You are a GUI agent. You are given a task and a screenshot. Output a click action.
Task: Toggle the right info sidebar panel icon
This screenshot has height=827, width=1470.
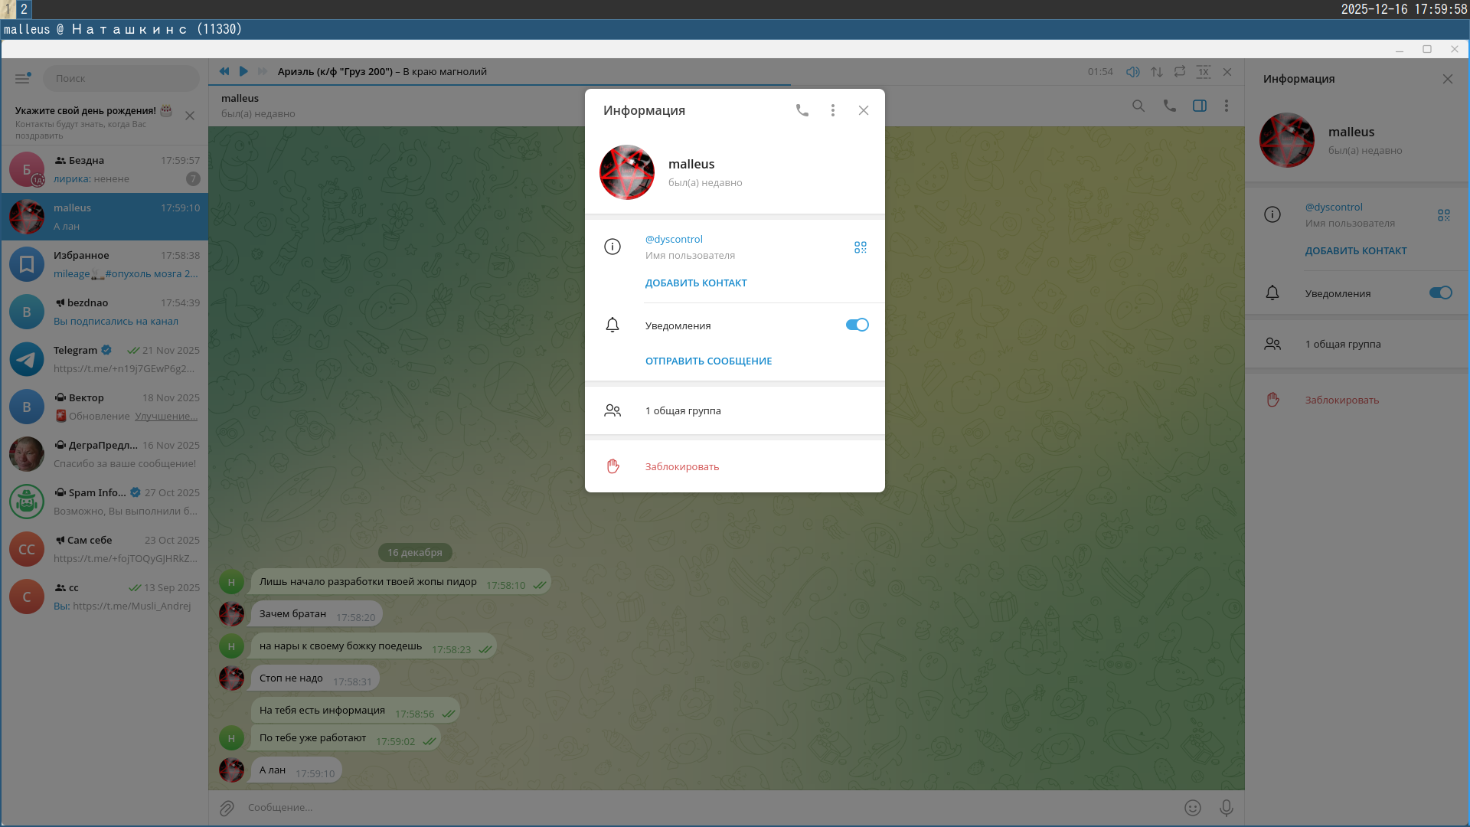click(x=1200, y=106)
